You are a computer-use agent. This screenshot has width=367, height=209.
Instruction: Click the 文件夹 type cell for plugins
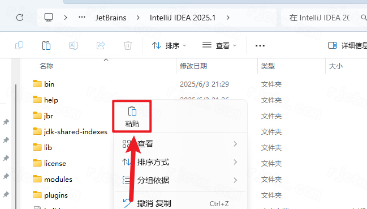coord(271,195)
